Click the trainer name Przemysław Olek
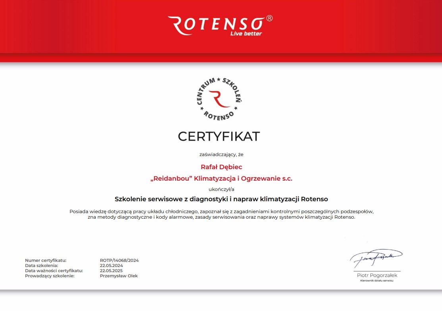Viewport: 442px width, 311px height. [x=119, y=276]
